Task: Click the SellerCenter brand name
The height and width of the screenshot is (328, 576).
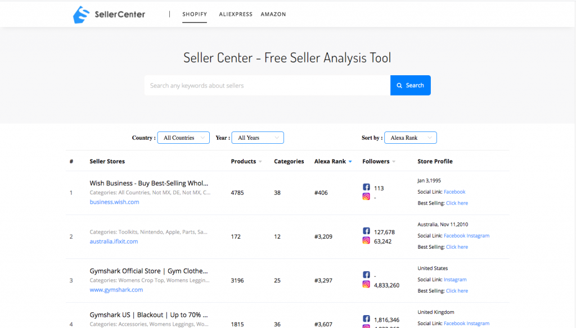Action: coord(120,15)
